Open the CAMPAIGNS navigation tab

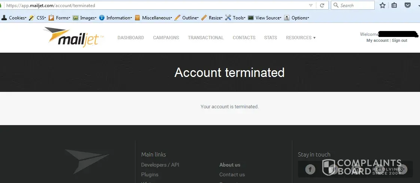pyautogui.click(x=166, y=38)
